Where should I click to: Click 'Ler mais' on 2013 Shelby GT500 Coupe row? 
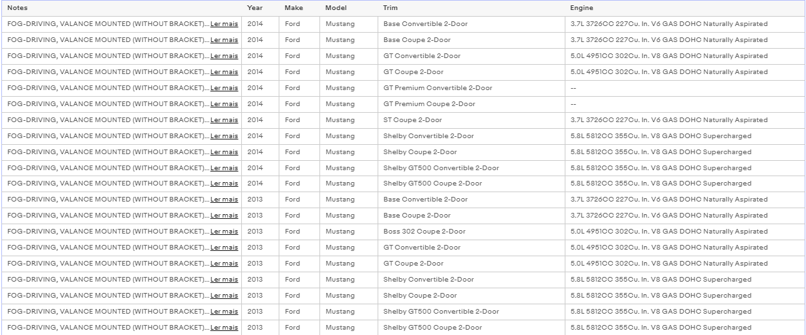click(x=224, y=328)
